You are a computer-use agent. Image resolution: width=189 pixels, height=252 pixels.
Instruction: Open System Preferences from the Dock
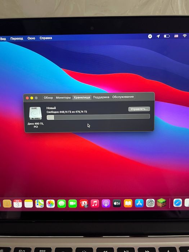[150, 203]
